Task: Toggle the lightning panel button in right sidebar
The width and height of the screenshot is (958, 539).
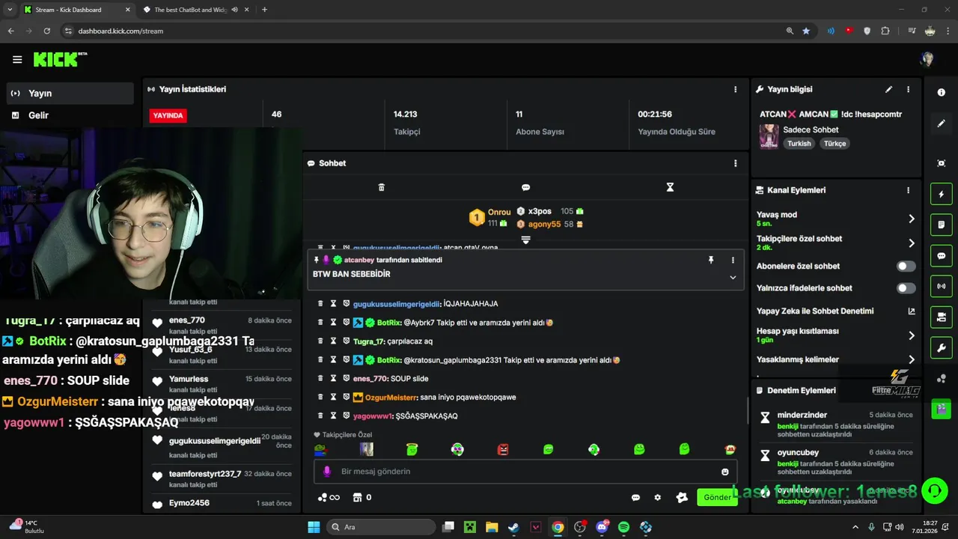Action: pyautogui.click(x=942, y=195)
